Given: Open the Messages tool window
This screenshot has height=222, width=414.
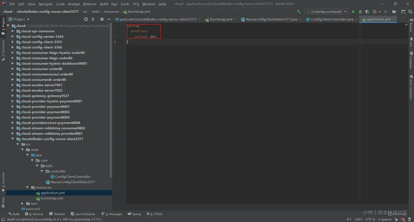Looking at the screenshot, I should pyautogui.click(x=112, y=214).
